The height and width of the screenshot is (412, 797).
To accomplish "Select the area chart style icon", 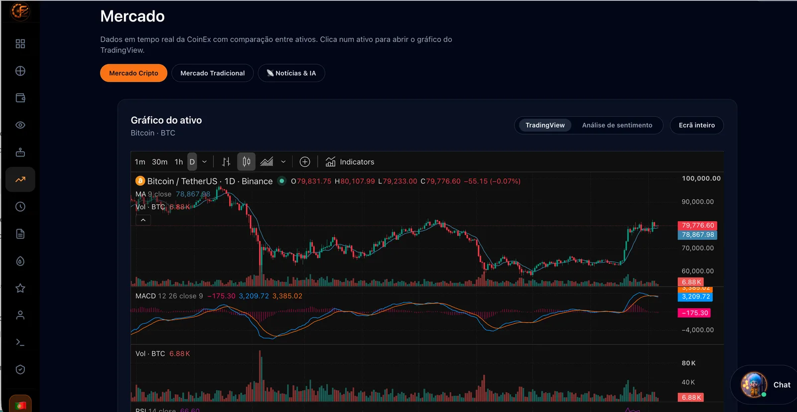I will (x=267, y=162).
